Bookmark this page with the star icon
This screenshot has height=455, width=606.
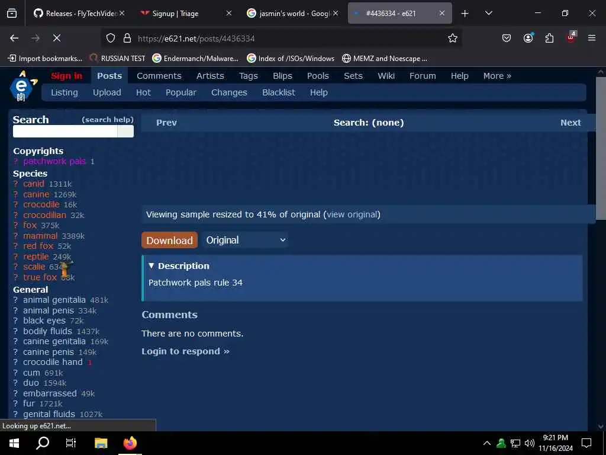pos(453,38)
